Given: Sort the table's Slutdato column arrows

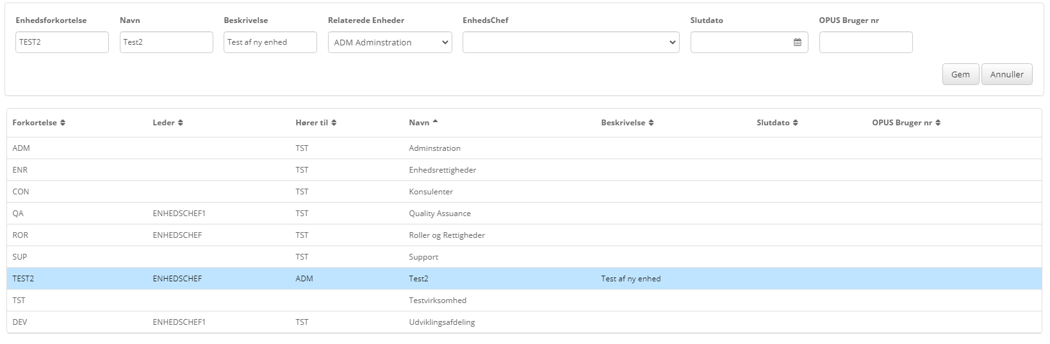Looking at the screenshot, I should point(795,123).
